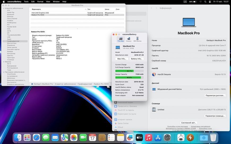Open the Downloads folder in the Dock
This screenshot has height=144, width=231.
coord(204,138)
